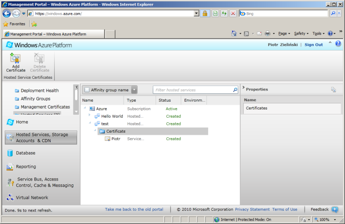Click the browser Forward arrow
The image size is (345, 224).
pyautogui.click(x=16, y=14)
